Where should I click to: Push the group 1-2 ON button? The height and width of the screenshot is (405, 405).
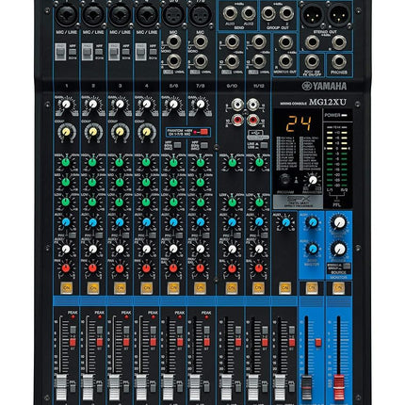coord(312,288)
